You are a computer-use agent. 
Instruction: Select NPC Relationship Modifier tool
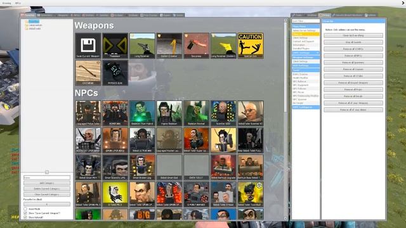[306, 96]
